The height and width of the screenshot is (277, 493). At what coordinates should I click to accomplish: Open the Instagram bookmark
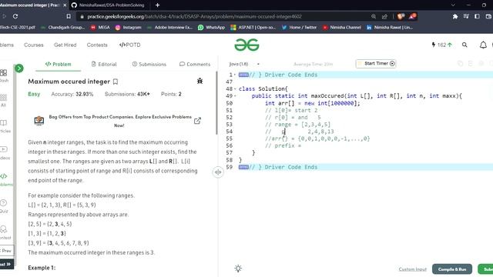129,28
